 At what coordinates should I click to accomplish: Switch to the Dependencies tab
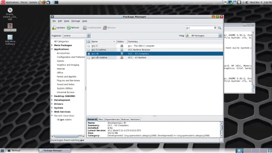(112, 119)
